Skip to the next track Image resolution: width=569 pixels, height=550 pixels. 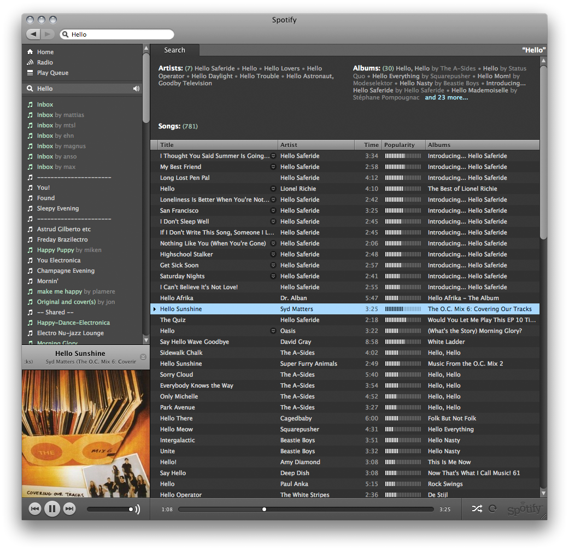[69, 508]
